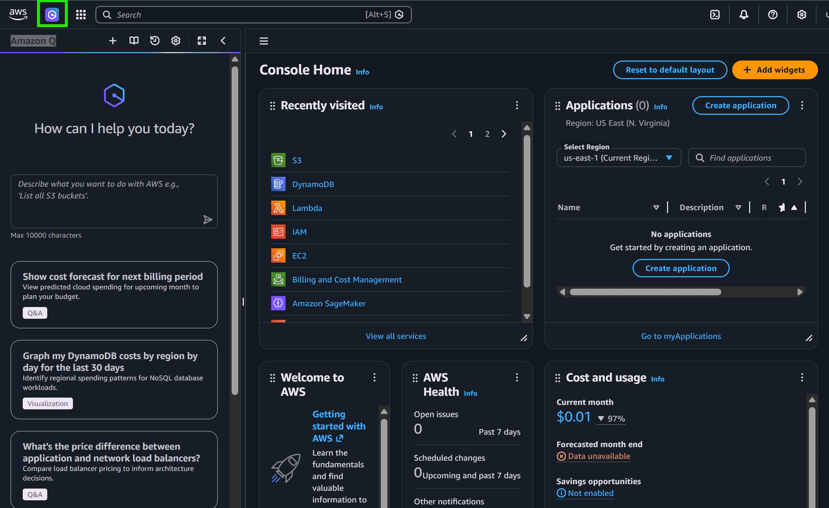
Task: Click the AWS logo home icon
Action: click(18, 14)
